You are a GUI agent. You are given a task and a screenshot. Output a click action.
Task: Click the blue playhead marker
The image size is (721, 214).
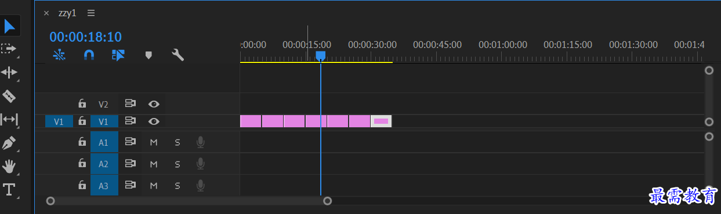pyautogui.click(x=320, y=56)
